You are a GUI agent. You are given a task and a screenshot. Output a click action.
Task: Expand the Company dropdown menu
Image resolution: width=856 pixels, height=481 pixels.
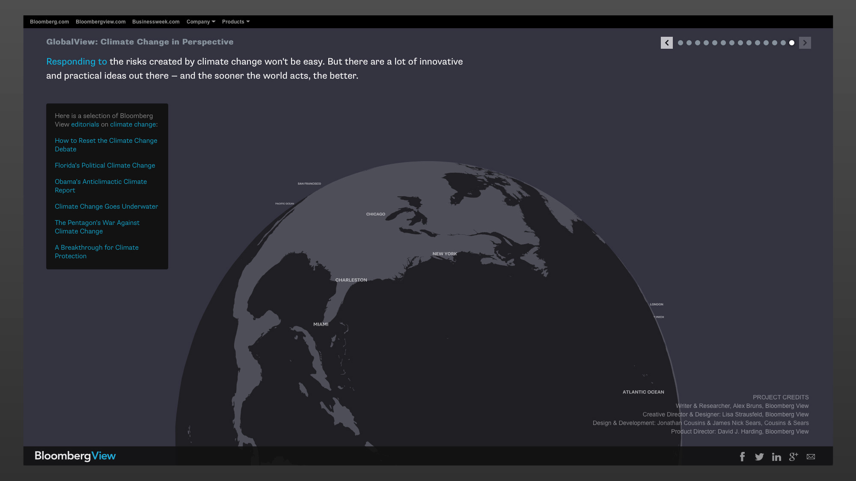pyautogui.click(x=201, y=22)
